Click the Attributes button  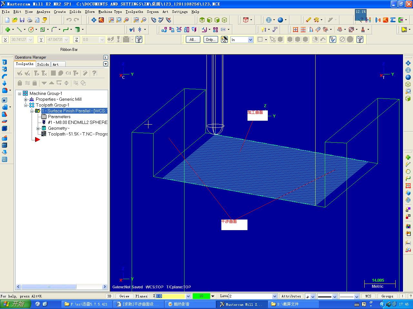click(x=291, y=296)
